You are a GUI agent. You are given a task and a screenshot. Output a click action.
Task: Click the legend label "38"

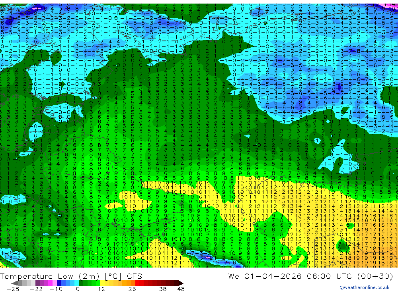[x=163, y=289]
